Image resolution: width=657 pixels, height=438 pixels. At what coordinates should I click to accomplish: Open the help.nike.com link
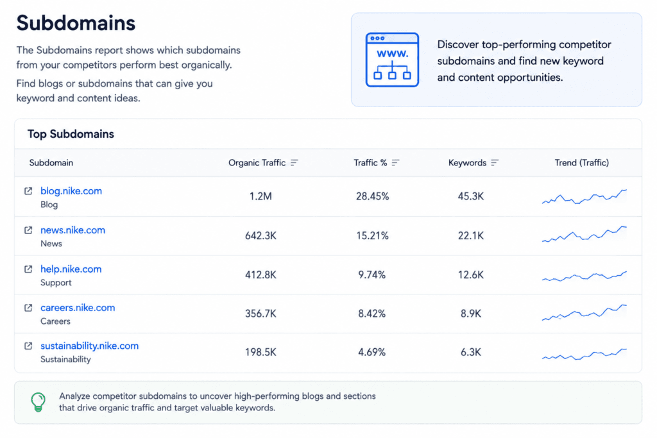[71, 269]
